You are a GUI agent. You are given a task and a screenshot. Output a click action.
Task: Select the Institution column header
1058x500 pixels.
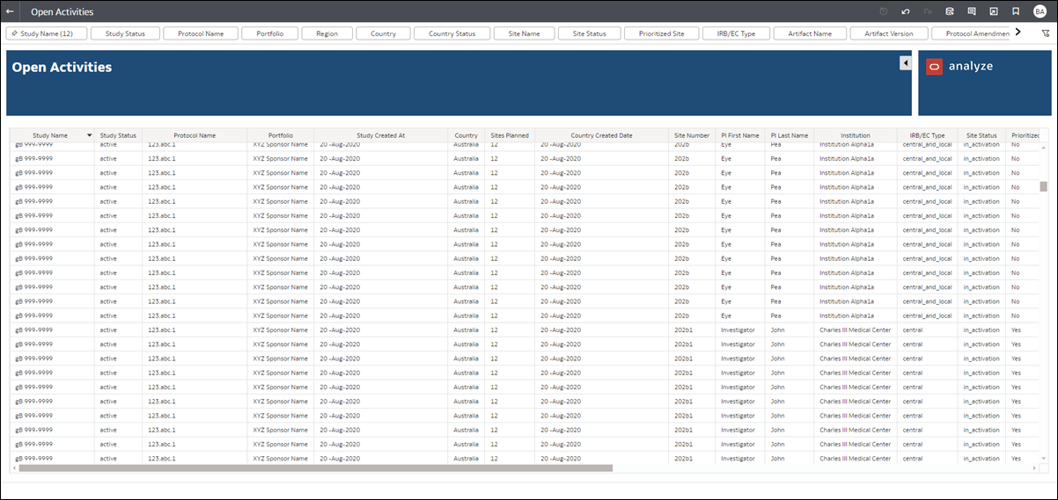[856, 135]
